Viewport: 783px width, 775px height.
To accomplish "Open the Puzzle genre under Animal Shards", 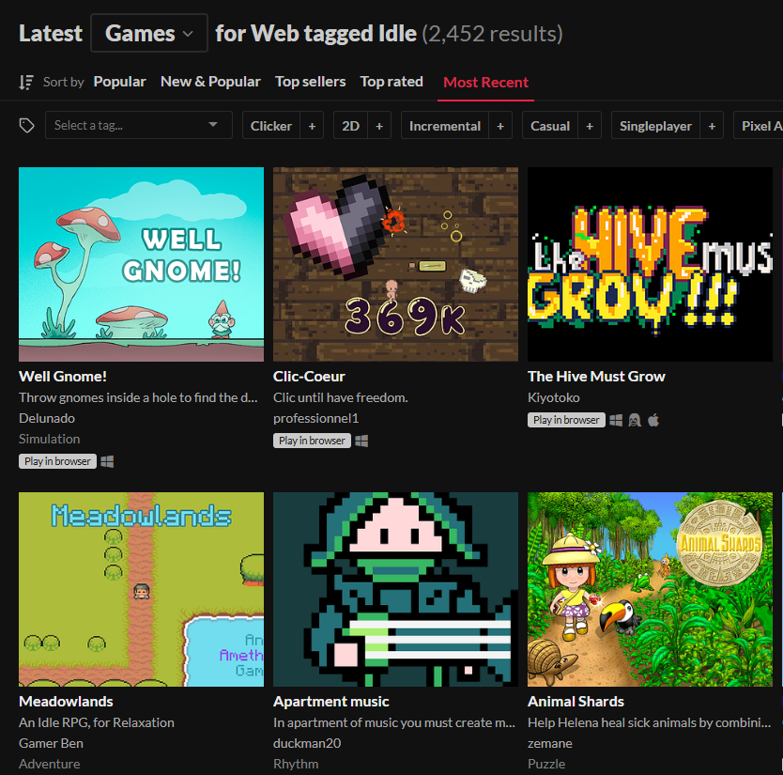I will coord(546,764).
